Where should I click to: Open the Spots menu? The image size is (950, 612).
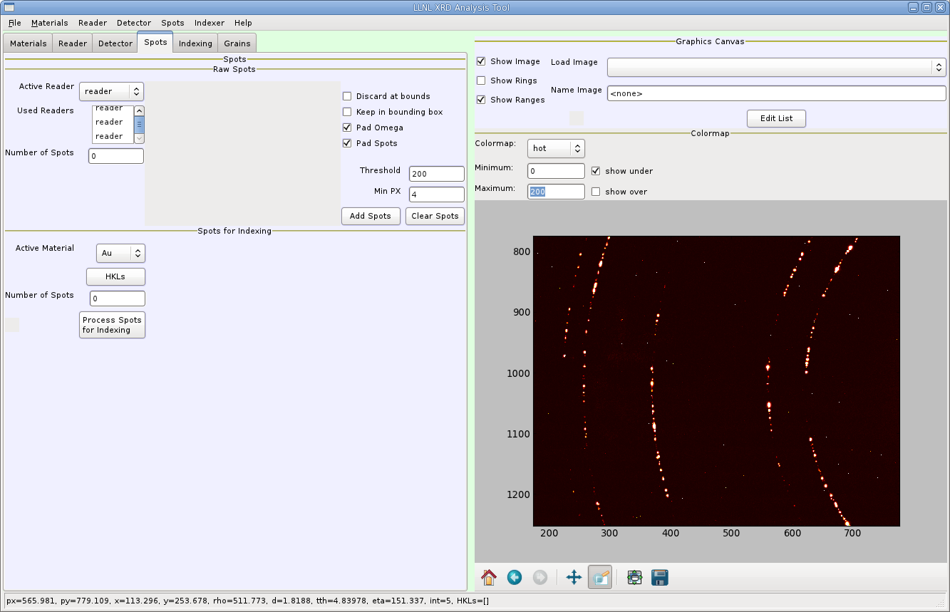(x=172, y=23)
